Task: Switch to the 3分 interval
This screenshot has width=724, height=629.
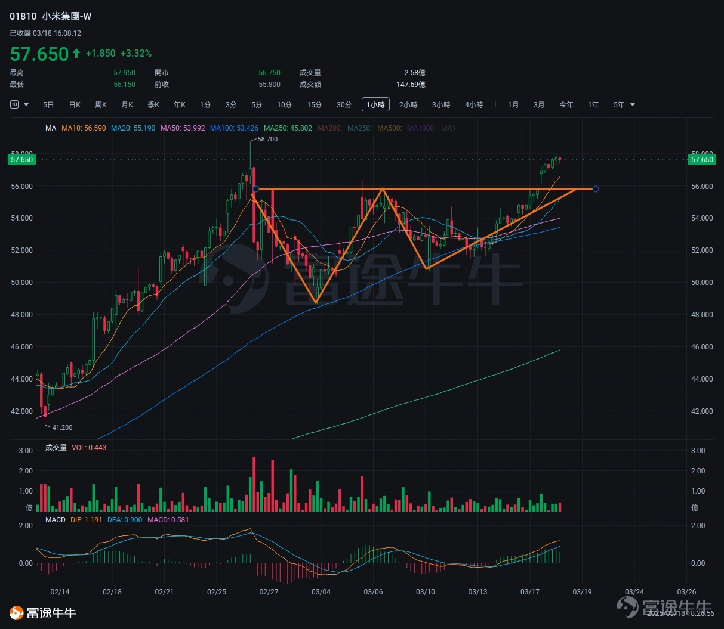Action: [x=231, y=105]
